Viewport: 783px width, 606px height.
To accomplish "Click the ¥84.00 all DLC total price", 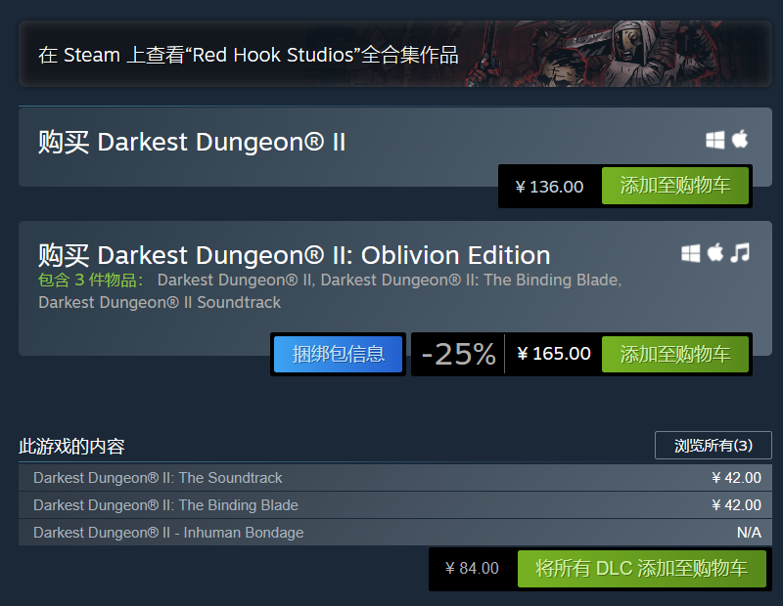I will [x=472, y=569].
